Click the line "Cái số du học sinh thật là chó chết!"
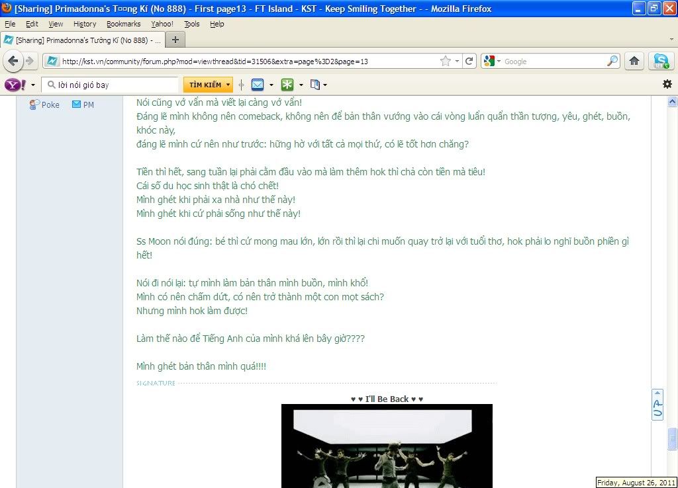The image size is (678, 488). [207, 186]
